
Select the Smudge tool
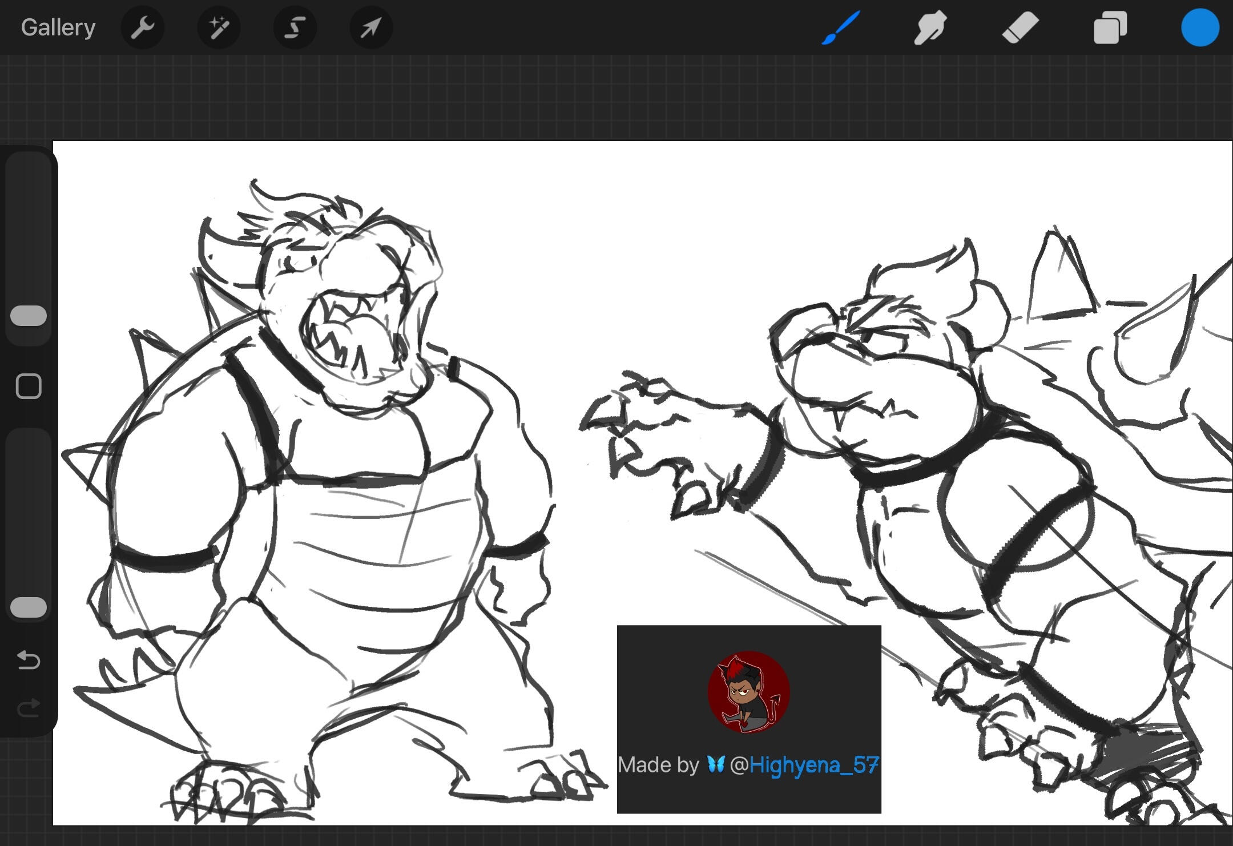(x=929, y=27)
